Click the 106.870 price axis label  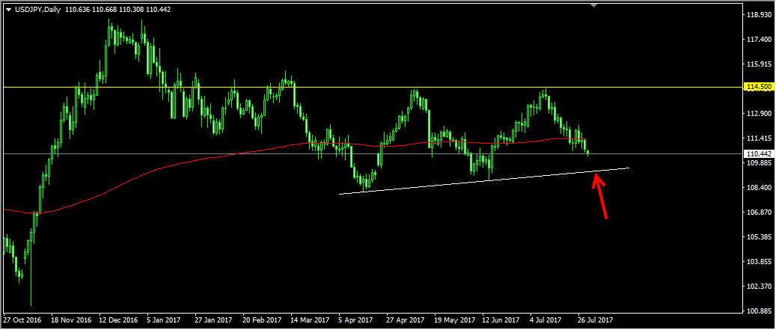[760, 213]
